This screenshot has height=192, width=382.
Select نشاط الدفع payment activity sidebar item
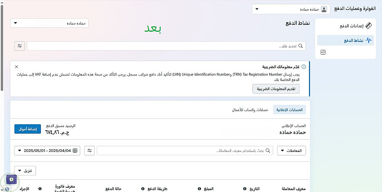coord(345,40)
